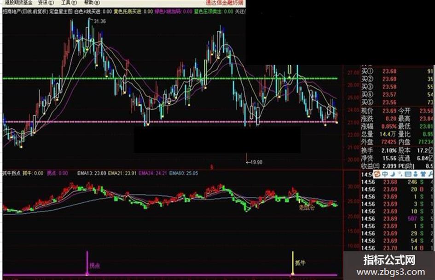Viewport: 435px width, 280px height.
Task: Click the 股本 17.2亿 value
Action: tap(425, 151)
